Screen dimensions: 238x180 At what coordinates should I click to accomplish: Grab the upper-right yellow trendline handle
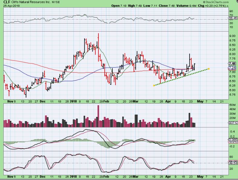[209, 69]
